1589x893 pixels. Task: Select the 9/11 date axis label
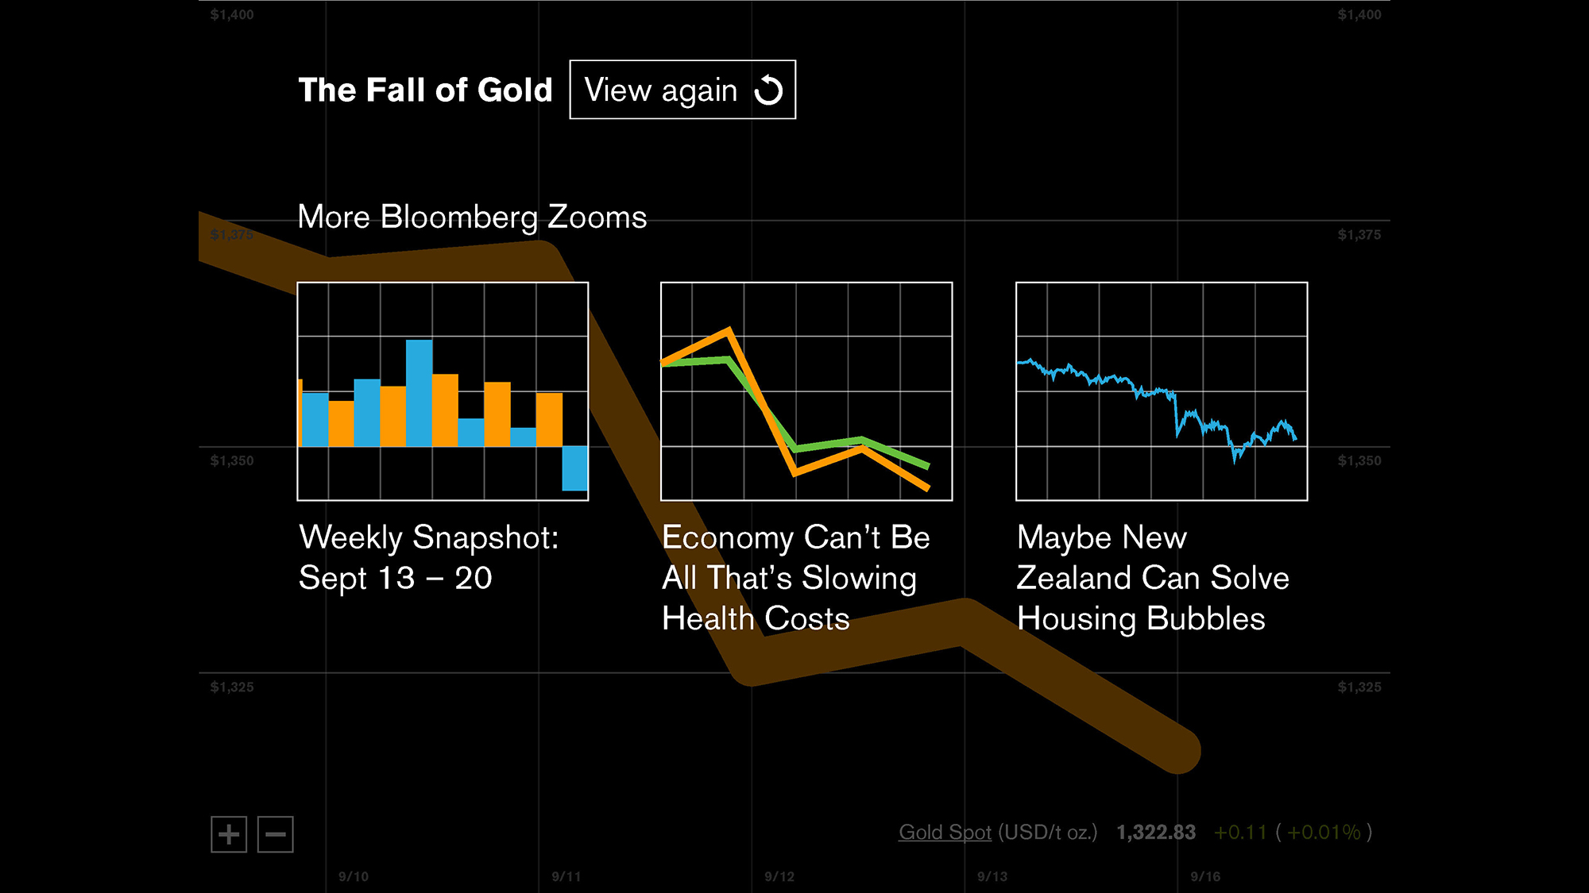click(x=566, y=876)
